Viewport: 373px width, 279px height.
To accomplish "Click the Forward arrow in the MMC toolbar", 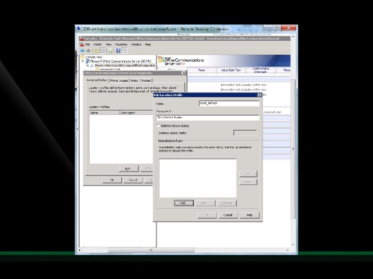I will [x=88, y=51].
